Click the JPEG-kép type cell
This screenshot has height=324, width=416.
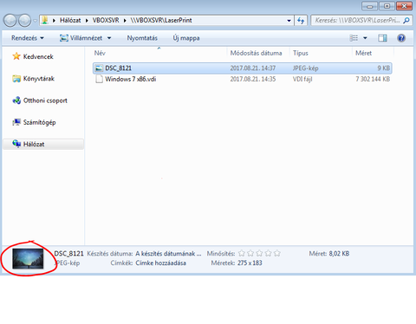click(305, 68)
